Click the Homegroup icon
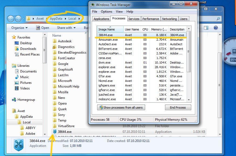236x156 pixels. [x=14, y=99]
